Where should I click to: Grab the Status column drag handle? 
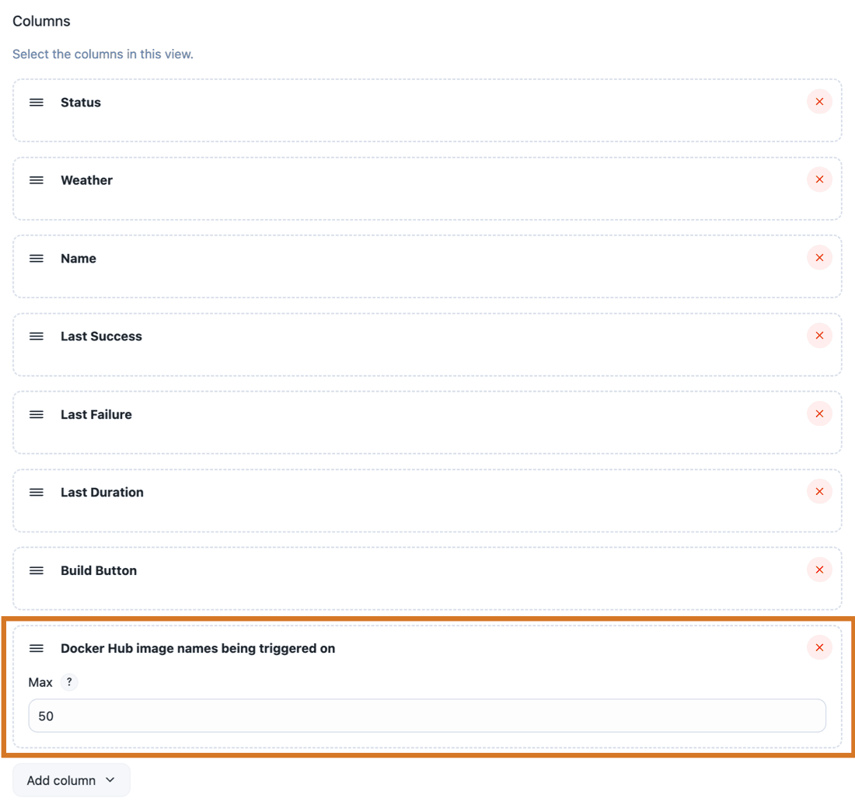pos(37,103)
